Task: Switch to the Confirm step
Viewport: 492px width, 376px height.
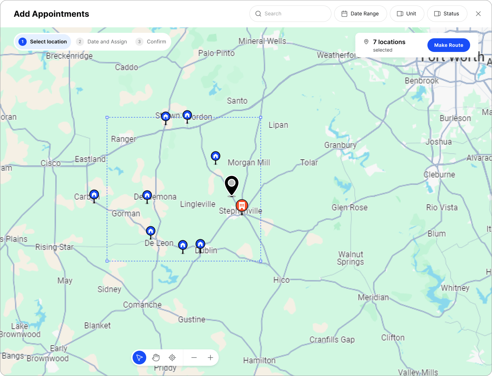Action: [151, 42]
